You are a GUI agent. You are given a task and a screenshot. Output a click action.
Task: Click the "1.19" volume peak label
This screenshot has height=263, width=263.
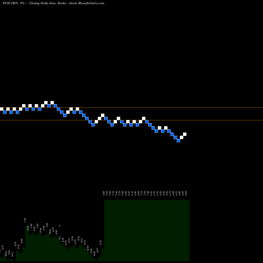[25, 220]
